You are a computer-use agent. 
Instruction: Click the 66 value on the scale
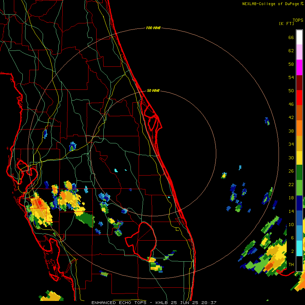pos(291,37)
